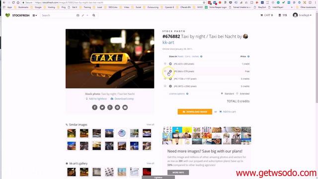318x179 pixels.
Task: Click the Add to cart link
Action: 228,111
